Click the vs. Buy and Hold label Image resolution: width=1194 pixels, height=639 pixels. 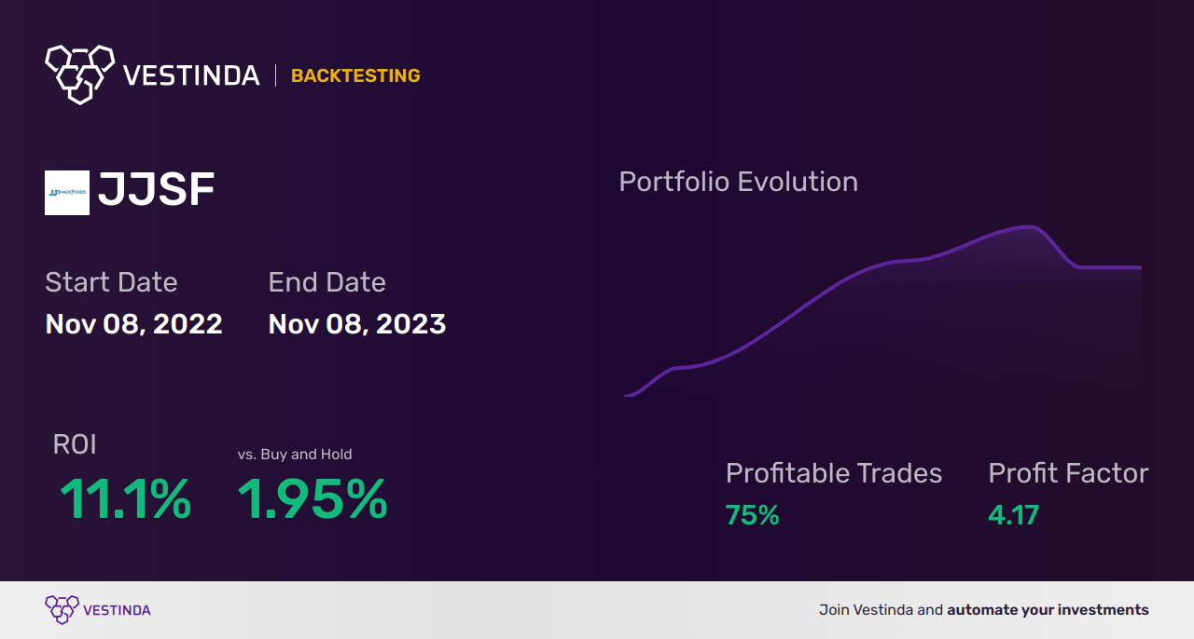coord(295,455)
